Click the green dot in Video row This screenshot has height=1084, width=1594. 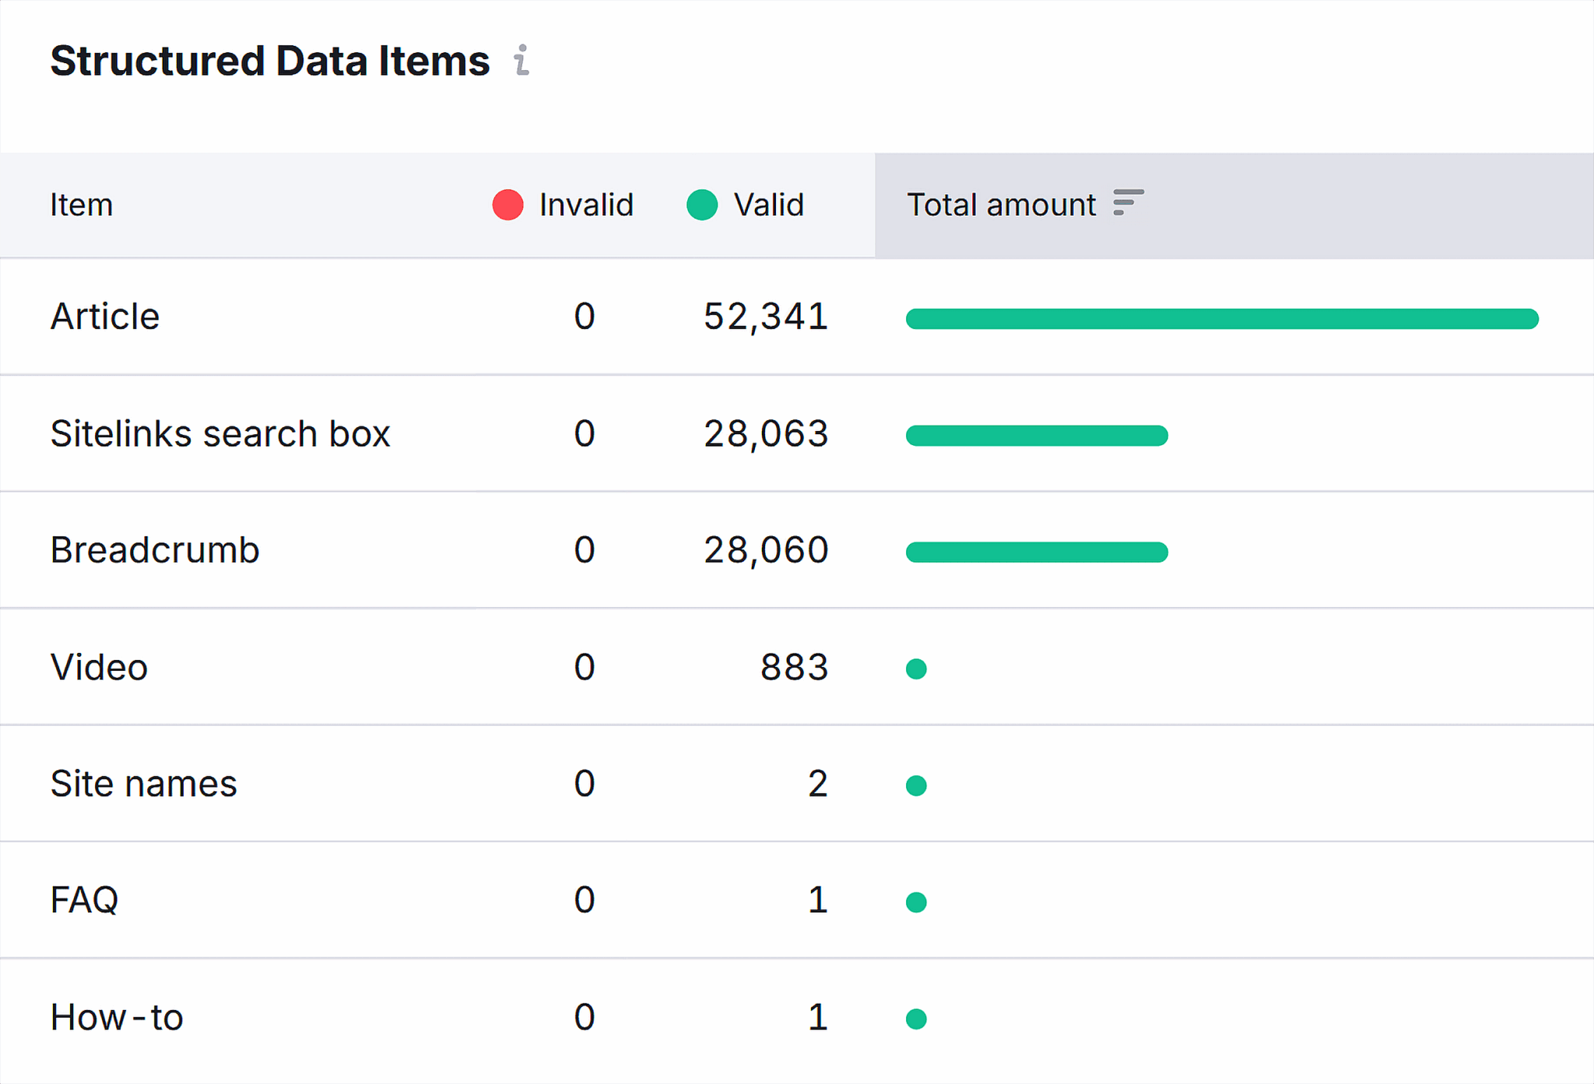(916, 669)
